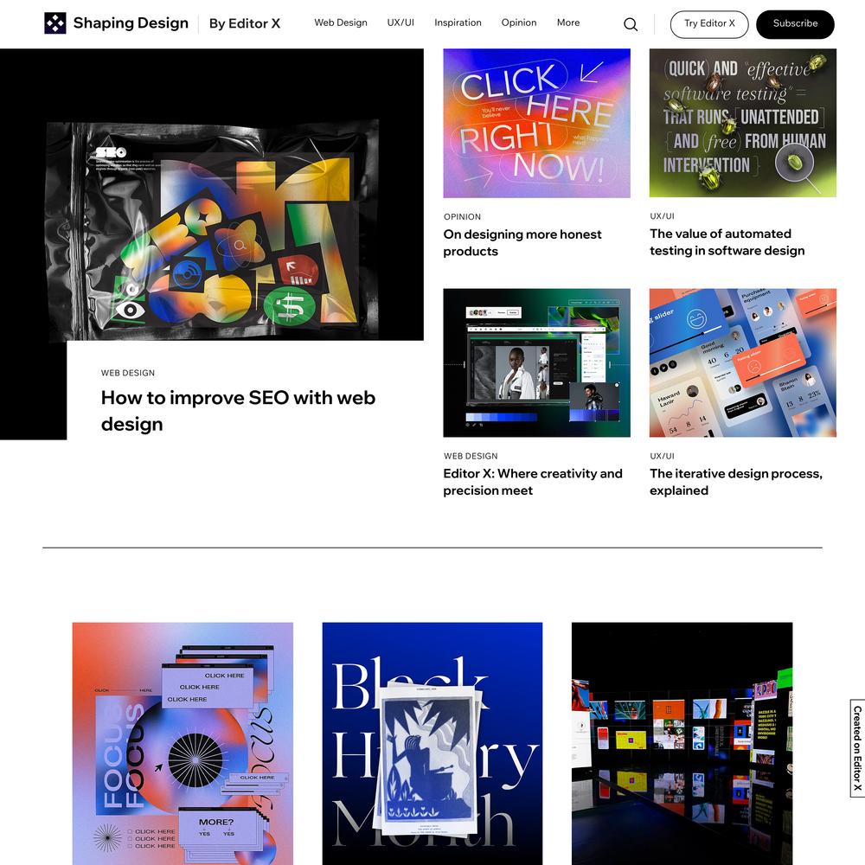Go to the UX/UI section
The image size is (865, 865).
click(x=400, y=22)
